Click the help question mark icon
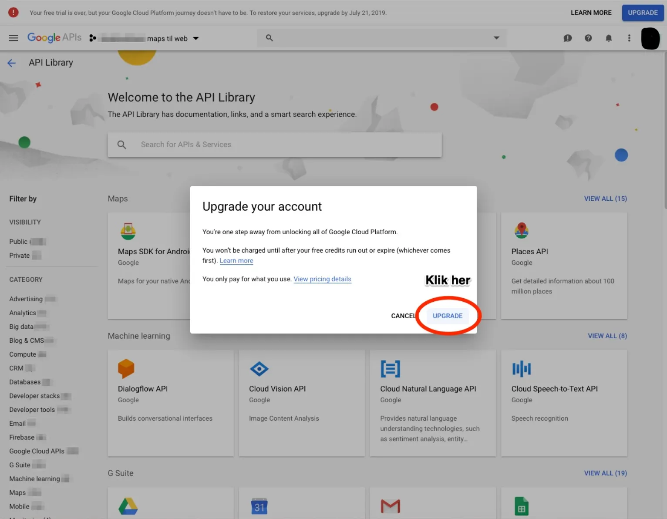Image resolution: width=667 pixels, height=519 pixels. (x=588, y=38)
